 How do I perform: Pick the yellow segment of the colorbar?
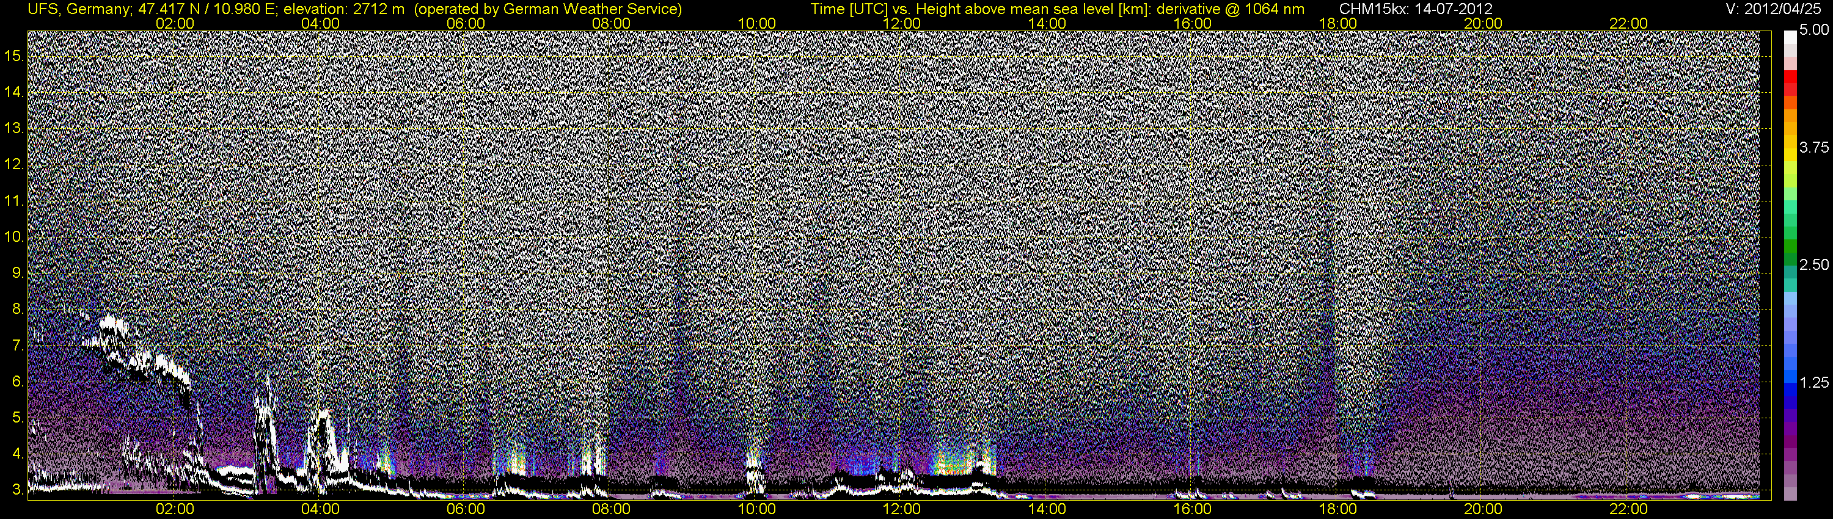(1790, 154)
